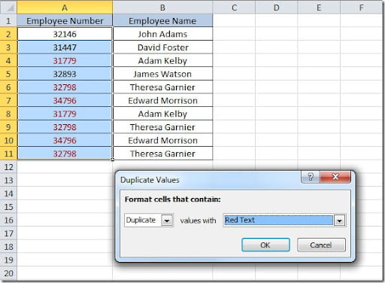This screenshot has height=283, width=385.
Task: Select cell 32798 in row 6
Action: (x=65, y=87)
